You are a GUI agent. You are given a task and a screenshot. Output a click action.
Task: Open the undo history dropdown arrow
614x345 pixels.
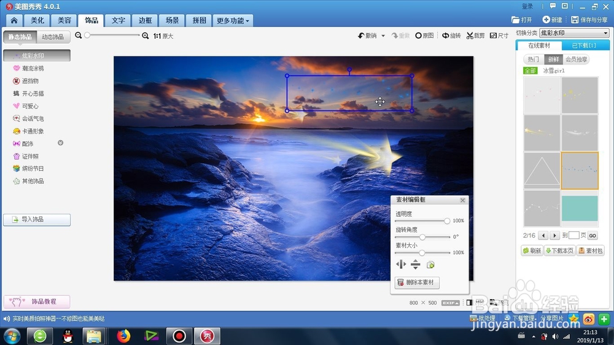coord(383,36)
